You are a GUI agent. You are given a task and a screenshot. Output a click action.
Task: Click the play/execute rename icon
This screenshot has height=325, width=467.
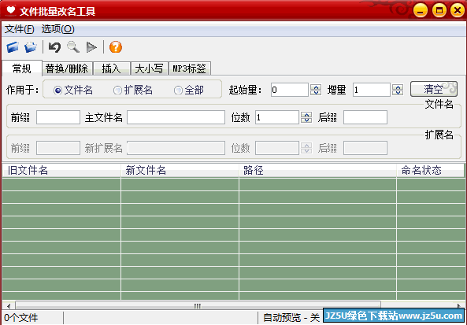coord(91,47)
